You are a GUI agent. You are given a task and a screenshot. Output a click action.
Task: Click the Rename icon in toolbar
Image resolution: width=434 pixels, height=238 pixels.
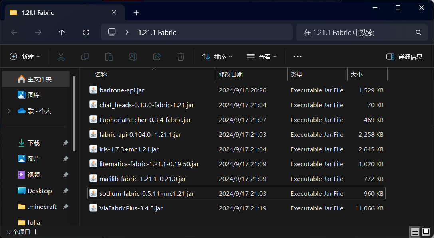tap(133, 57)
